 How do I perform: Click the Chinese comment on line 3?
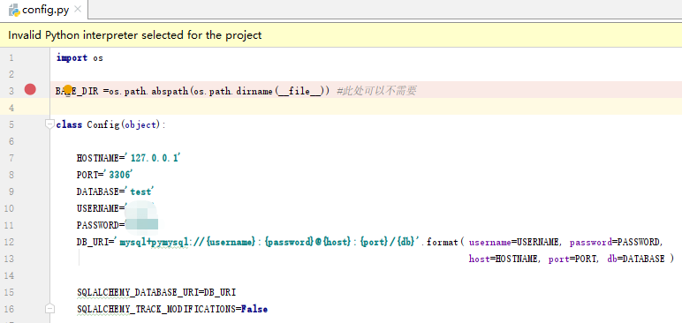click(x=376, y=91)
